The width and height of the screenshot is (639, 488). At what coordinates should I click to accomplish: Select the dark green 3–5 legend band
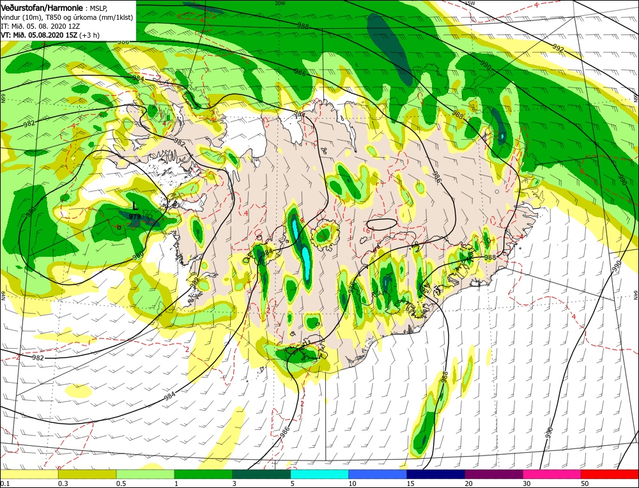pos(261,474)
